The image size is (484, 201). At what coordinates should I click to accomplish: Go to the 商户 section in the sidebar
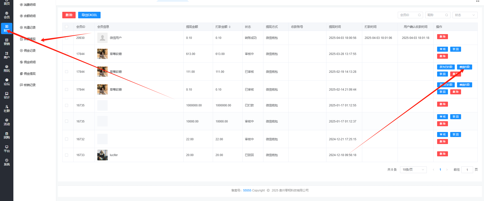[7, 55]
